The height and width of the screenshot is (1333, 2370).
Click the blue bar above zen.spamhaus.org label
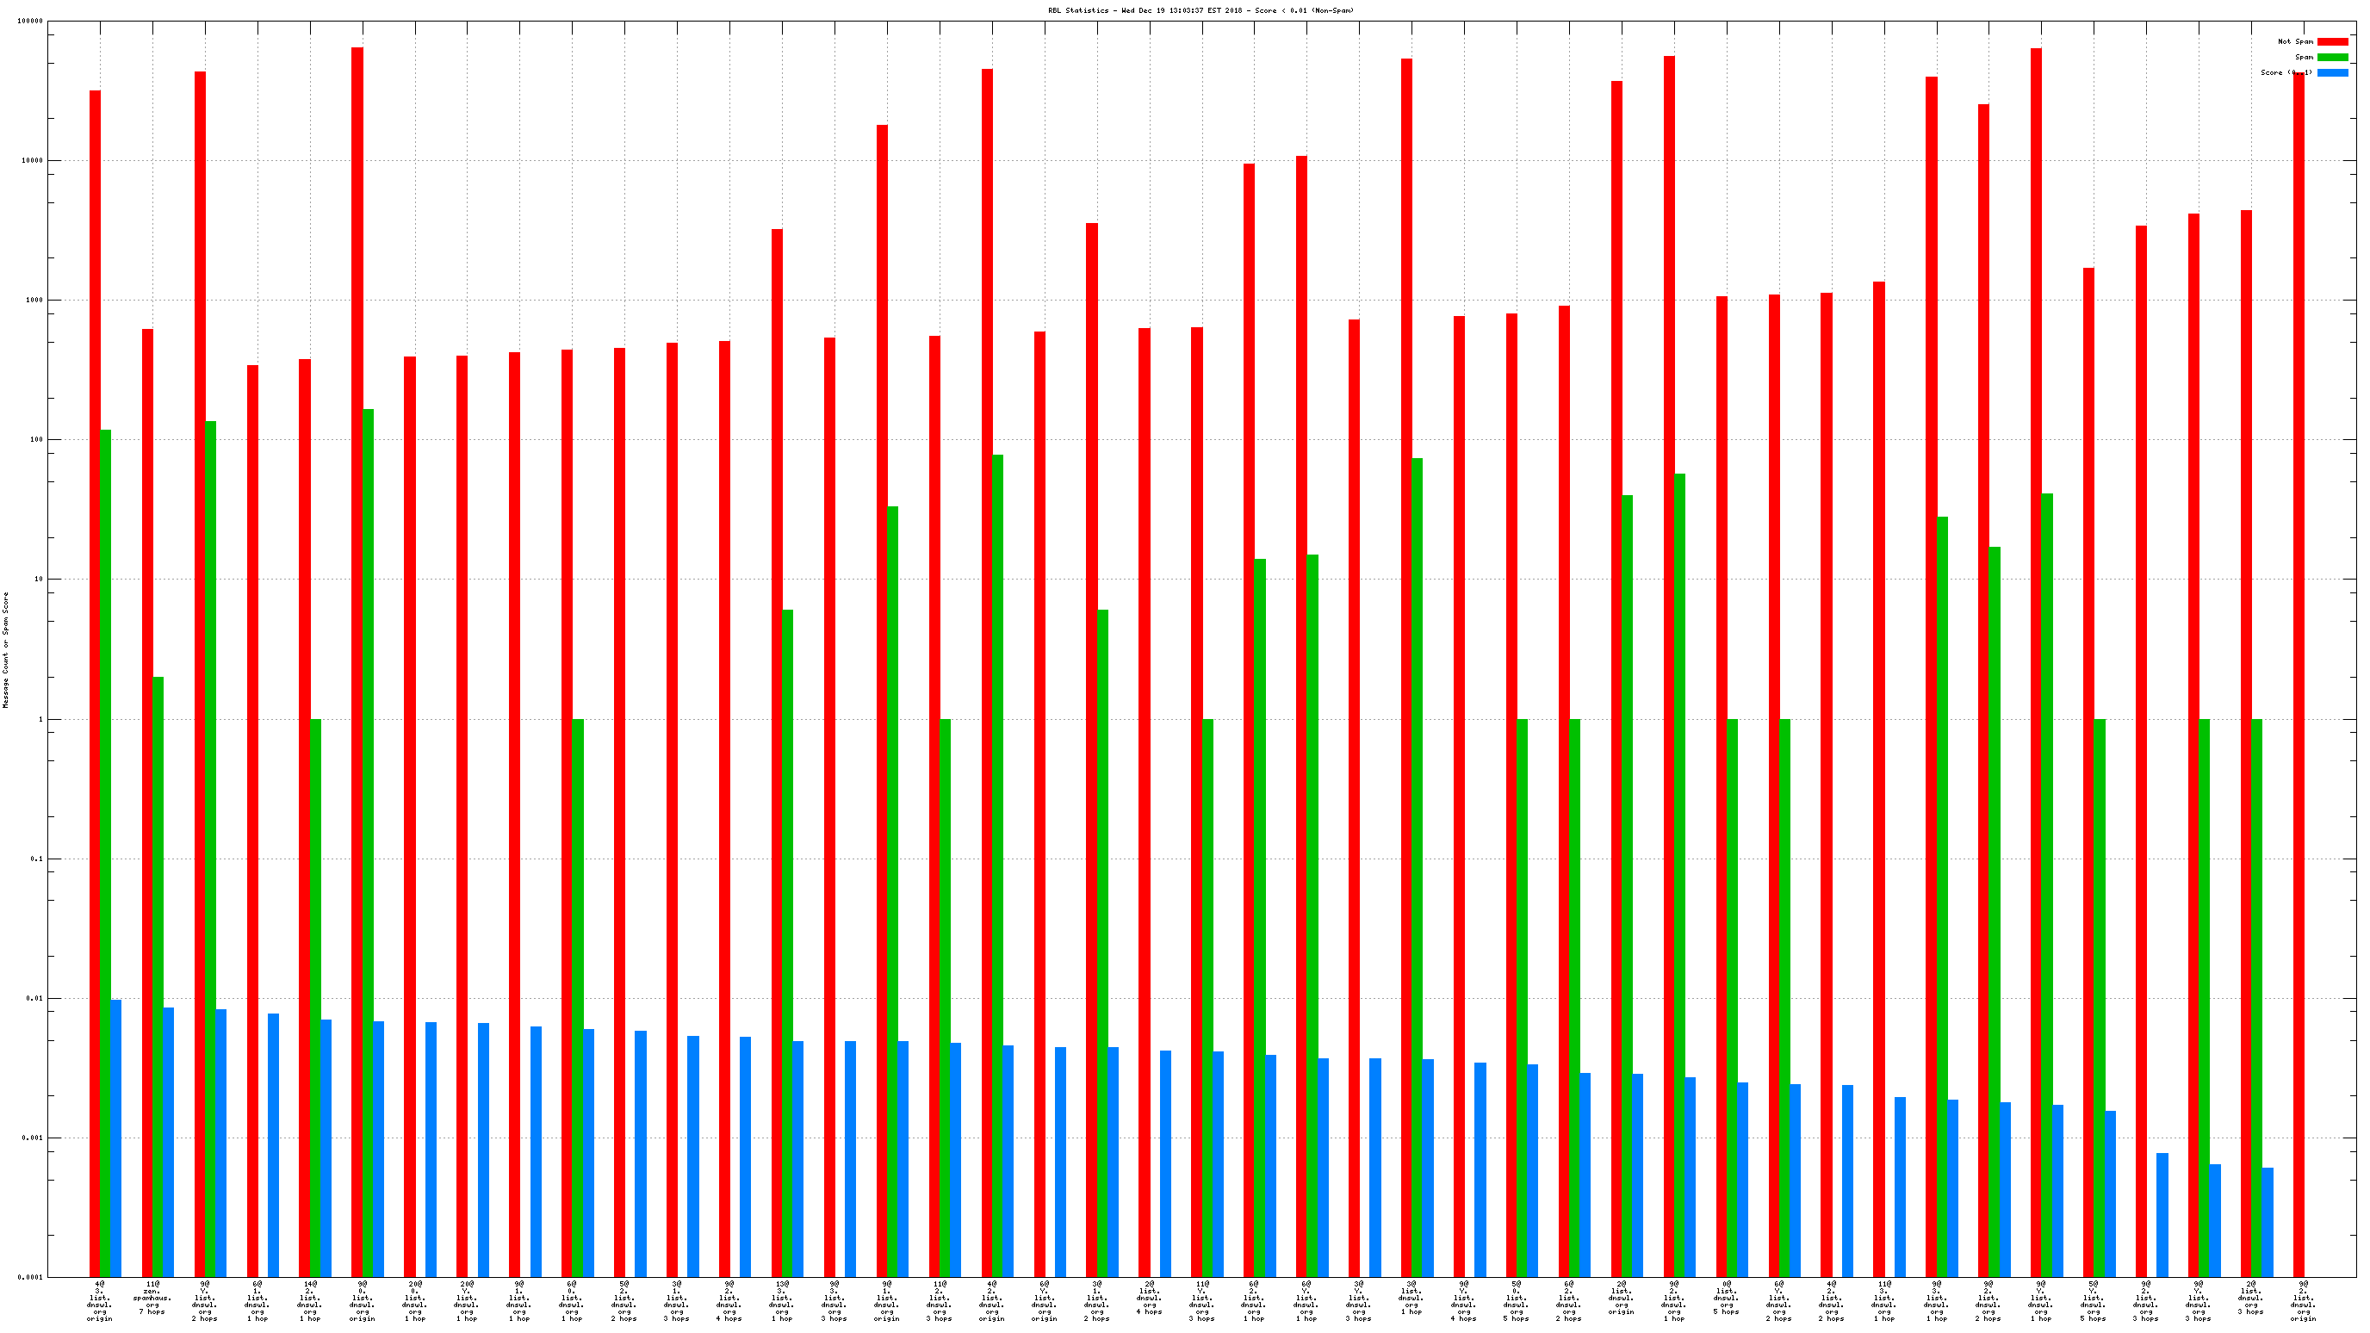(169, 1141)
